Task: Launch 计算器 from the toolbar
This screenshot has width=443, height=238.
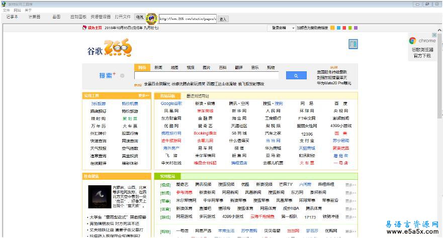Action: 34,17
